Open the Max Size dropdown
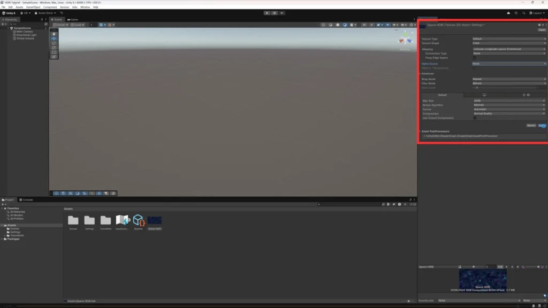Screen dimensions: 548x308 [x=509, y=101]
